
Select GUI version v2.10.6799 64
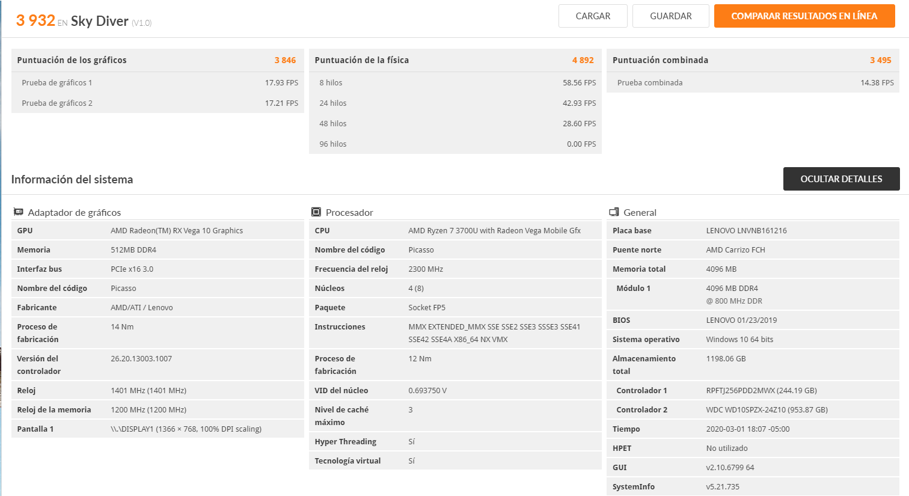pos(730,468)
